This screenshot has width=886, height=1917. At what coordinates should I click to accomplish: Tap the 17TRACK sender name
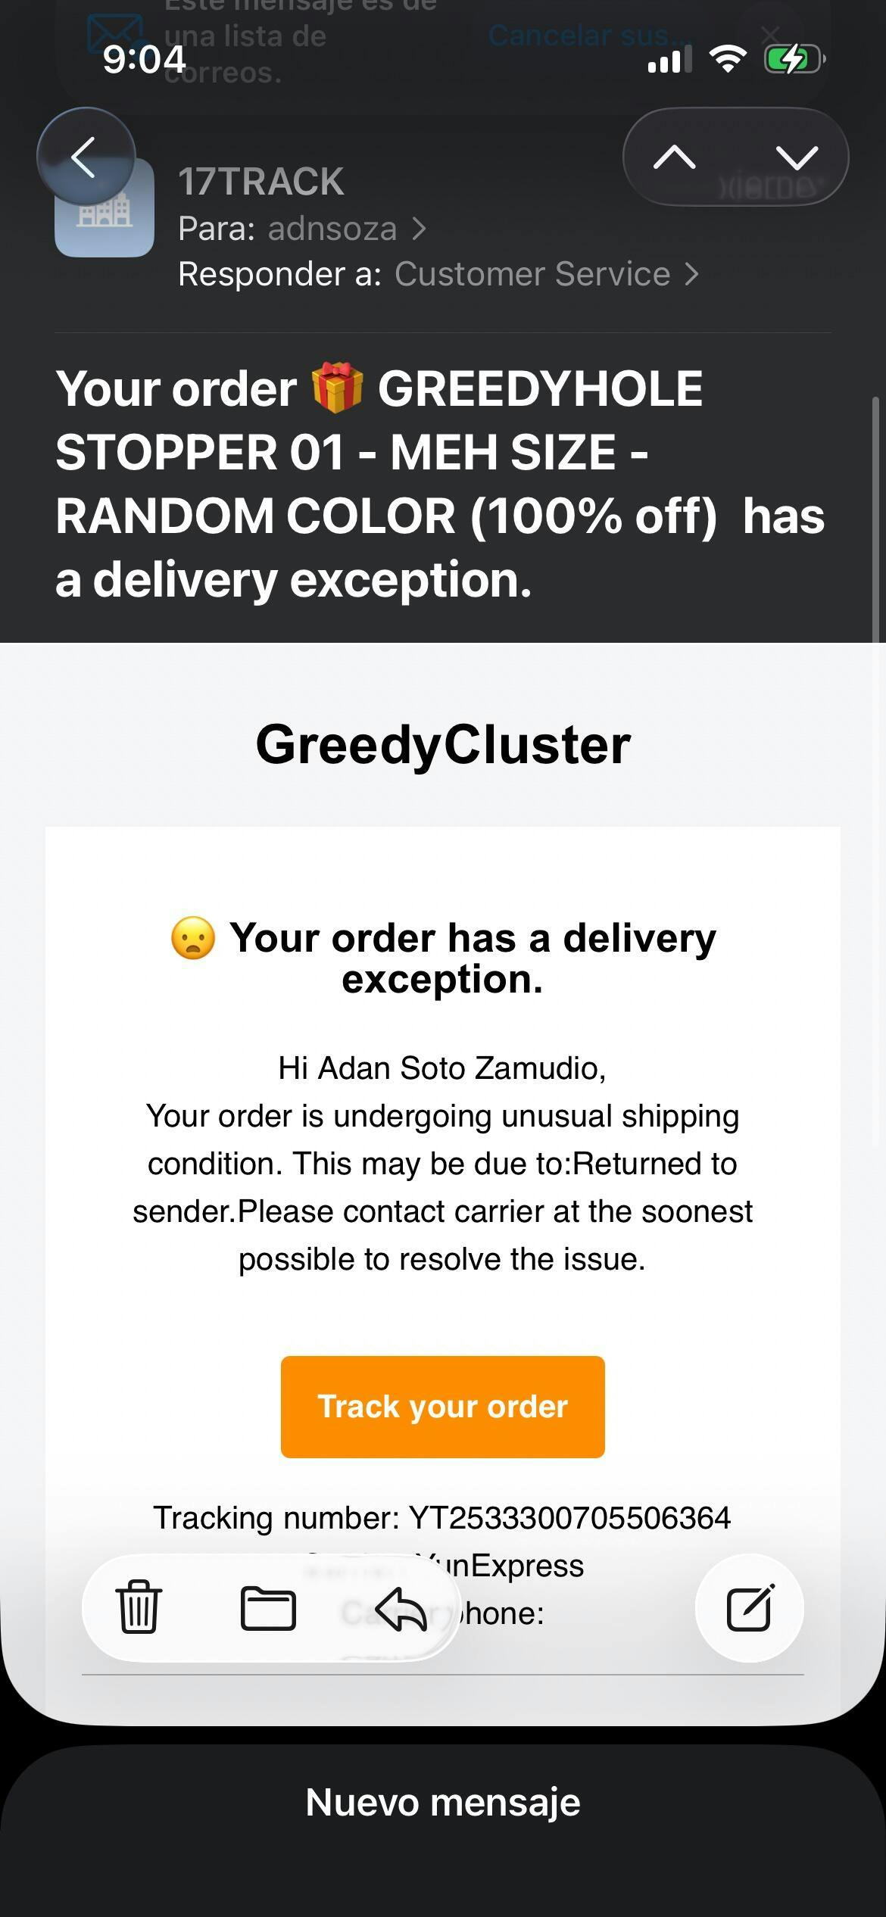[x=260, y=182]
